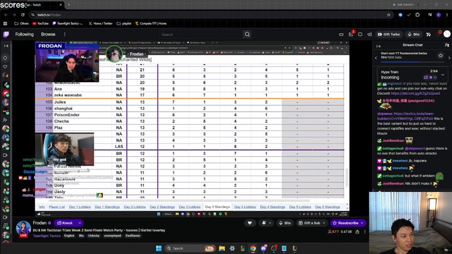Reload the page in browser

(x=23, y=15)
